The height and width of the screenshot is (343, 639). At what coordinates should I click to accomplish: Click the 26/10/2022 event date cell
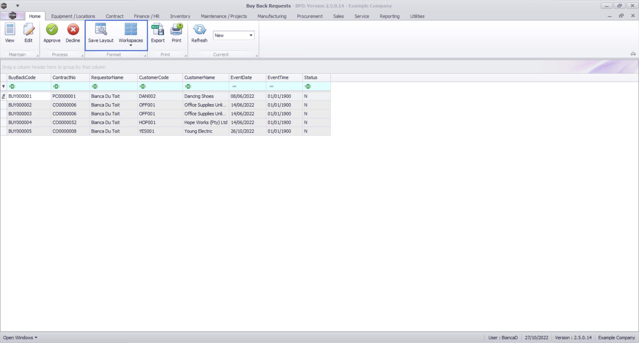pyautogui.click(x=247, y=131)
